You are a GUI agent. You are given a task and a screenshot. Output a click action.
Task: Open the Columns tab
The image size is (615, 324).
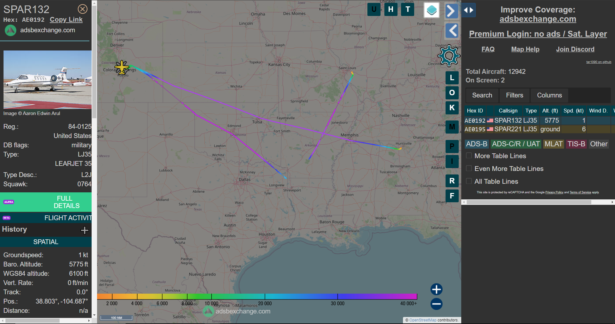(549, 95)
